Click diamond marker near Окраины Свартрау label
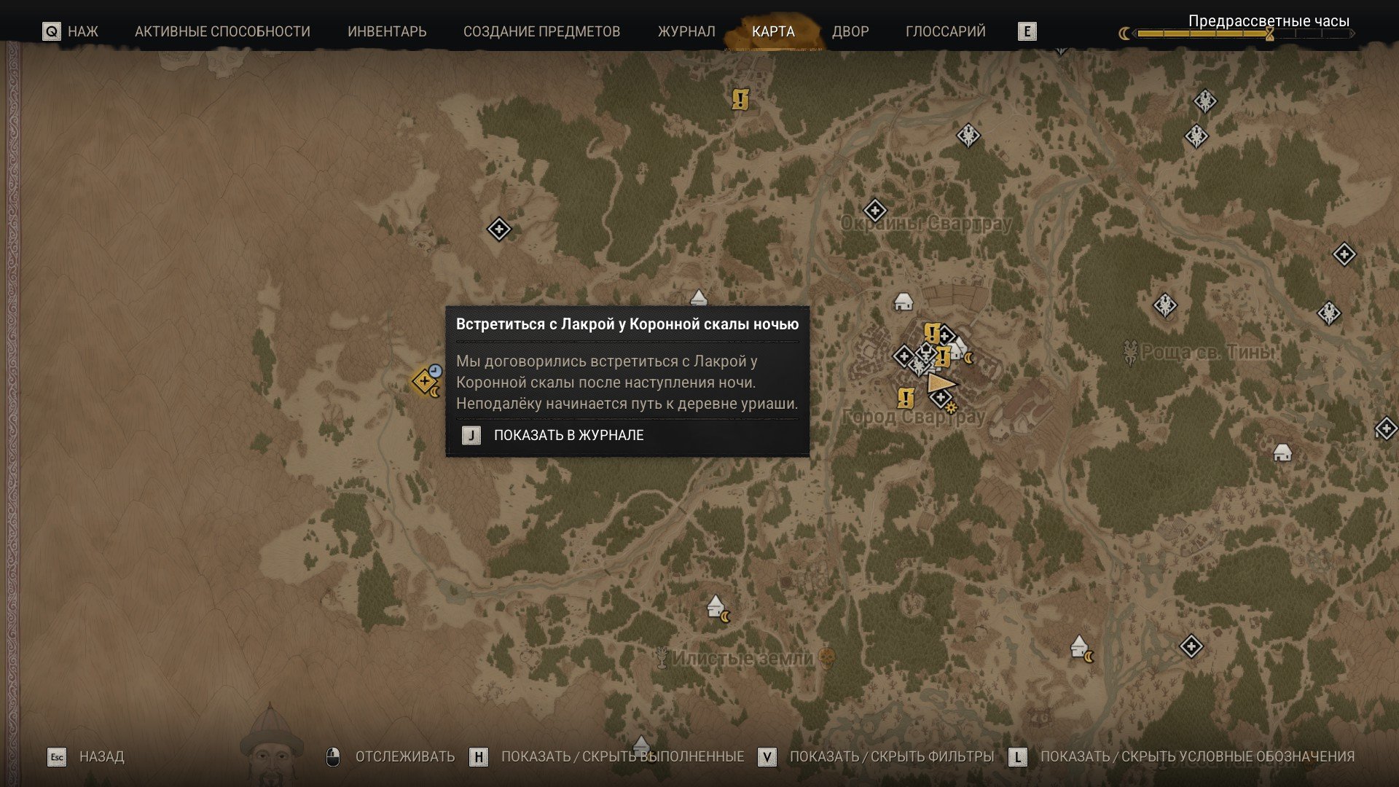 click(x=874, y=211)
